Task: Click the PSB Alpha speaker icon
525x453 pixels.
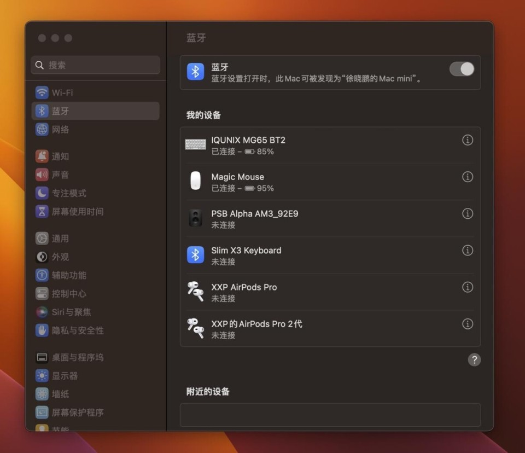Action: tap(196, 218)
